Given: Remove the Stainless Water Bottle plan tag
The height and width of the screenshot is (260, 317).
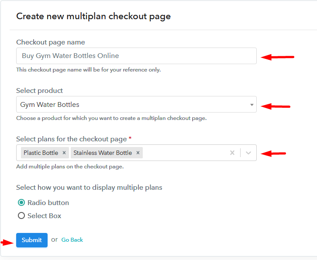Looking at the screenshot, I should click(x=138, y=153).
